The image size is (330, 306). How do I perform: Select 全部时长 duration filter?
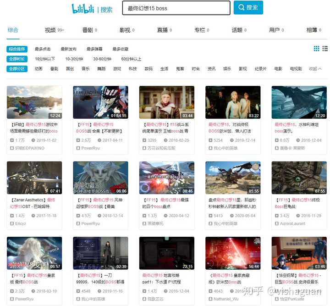click(x=17, y=59)
